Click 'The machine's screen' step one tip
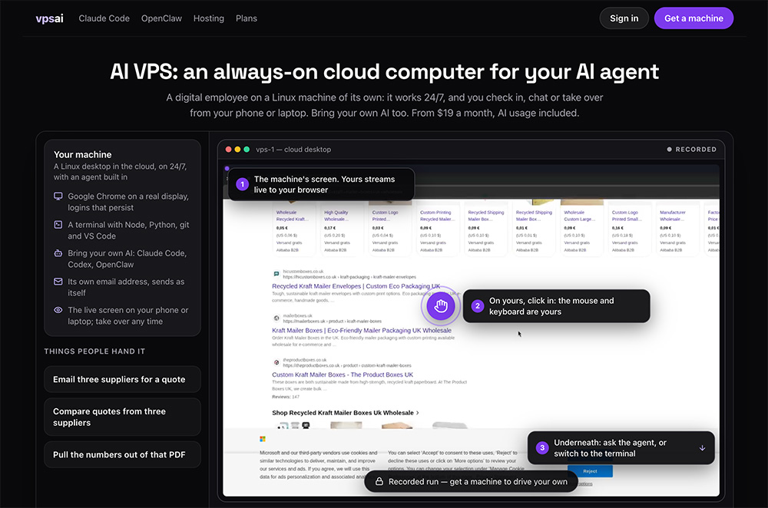This screenshot has height=508, width=768. 321,184
